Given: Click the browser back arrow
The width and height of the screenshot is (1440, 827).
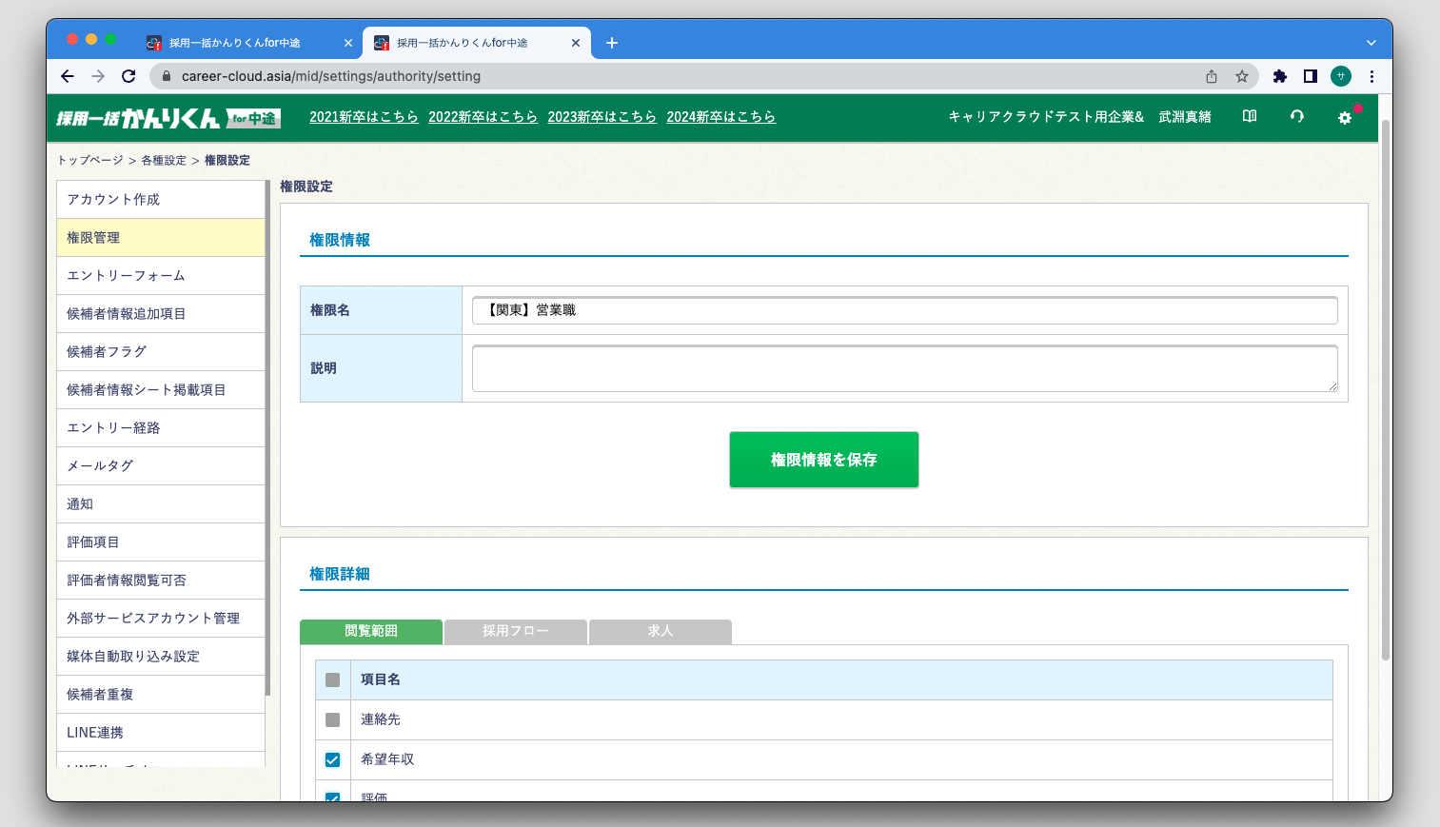Looking at the screenshot, I should [68, 76].
